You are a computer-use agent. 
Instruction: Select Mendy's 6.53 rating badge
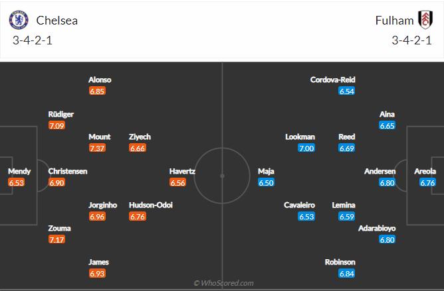(x=17, y=182)
